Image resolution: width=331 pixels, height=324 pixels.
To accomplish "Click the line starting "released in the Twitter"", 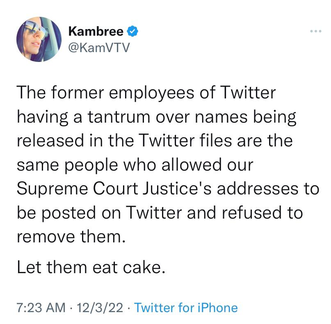I will (x=155, y=141).
